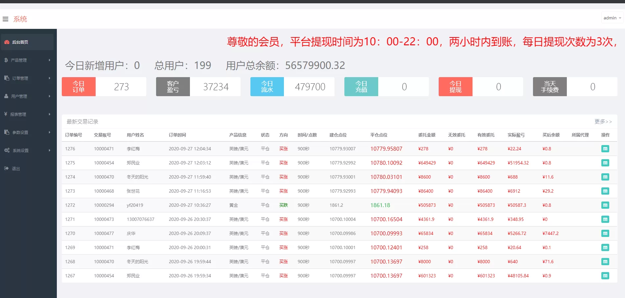
Task: Select 用户管理 in the sidebar
Action: tap(19, 96)
